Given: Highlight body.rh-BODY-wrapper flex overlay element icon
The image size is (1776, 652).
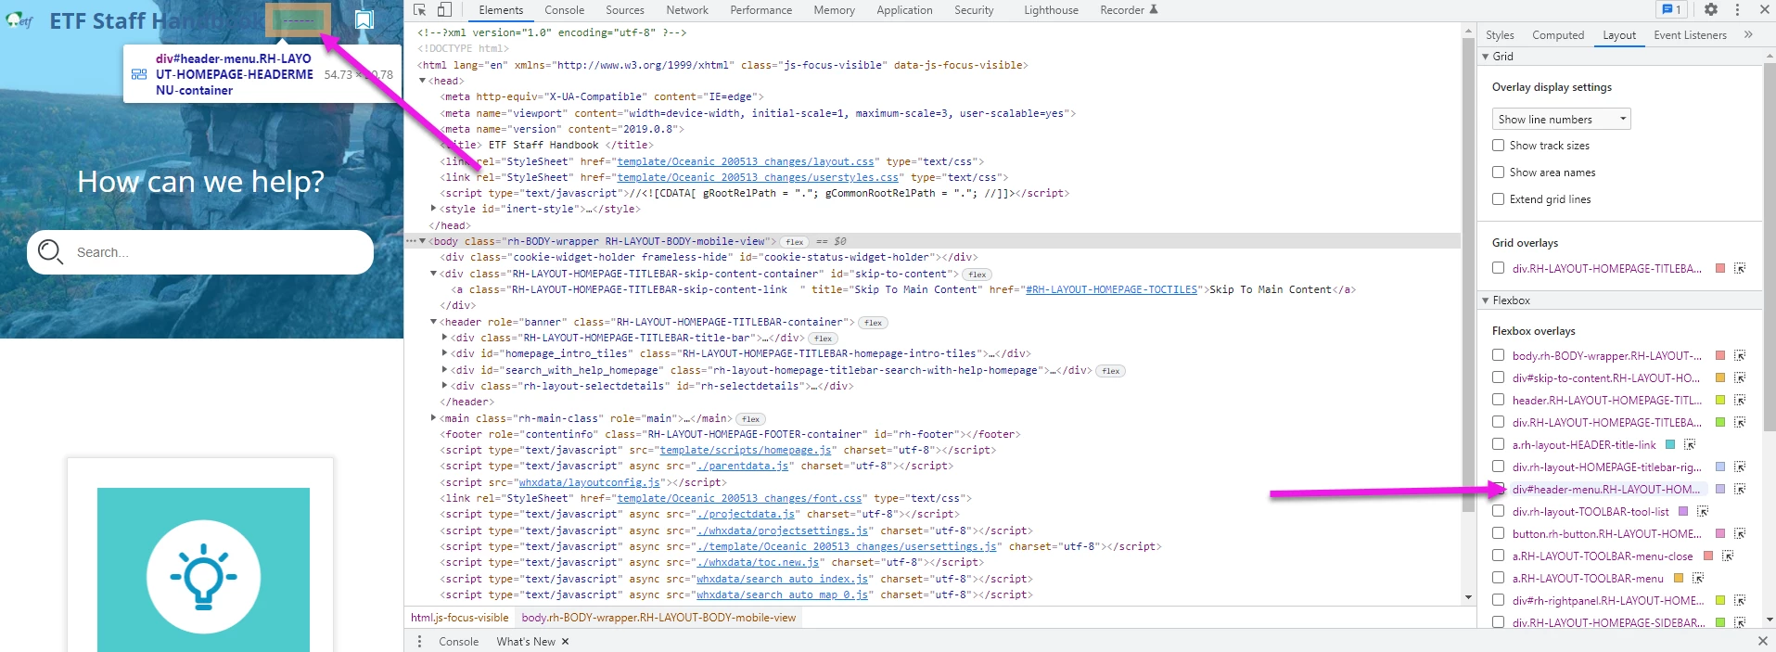Looking at the screenshot, I should [1740, 355].
